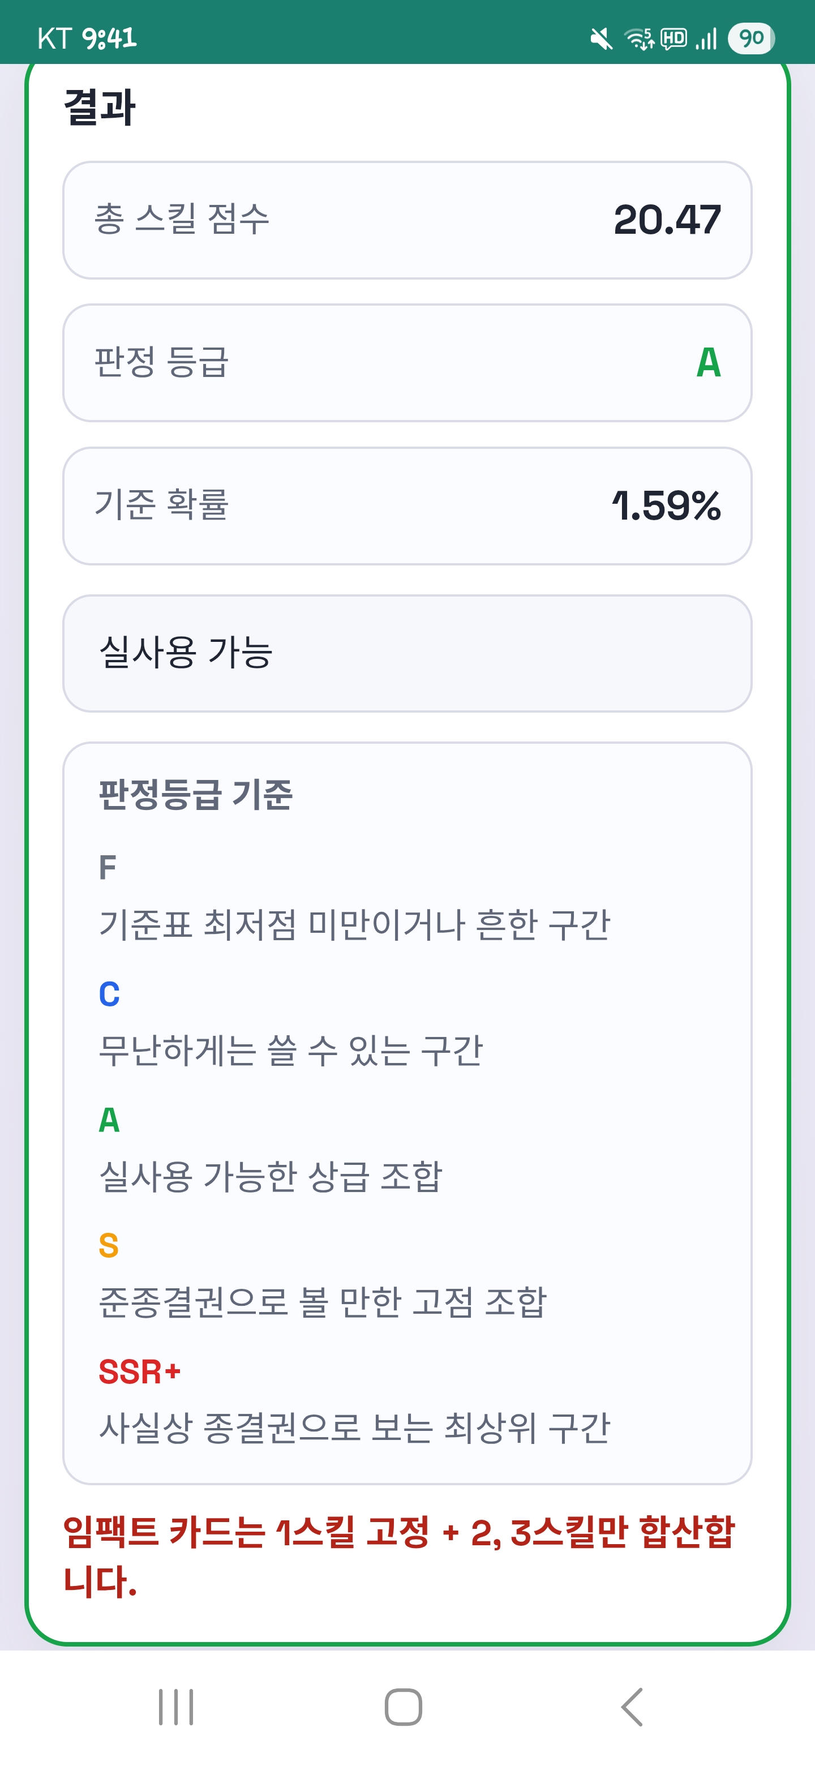Screen dimensions: 815x1766
Task: Tap the green A grade value
Action: coord(708,363)
